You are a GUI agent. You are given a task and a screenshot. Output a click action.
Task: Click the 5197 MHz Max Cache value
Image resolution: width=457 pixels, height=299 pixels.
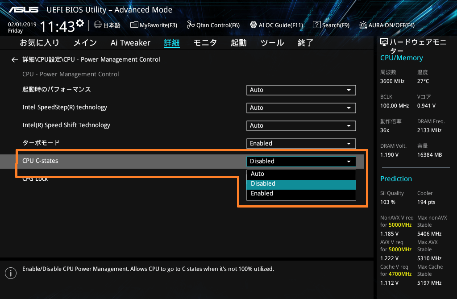(x=429, y=282)
